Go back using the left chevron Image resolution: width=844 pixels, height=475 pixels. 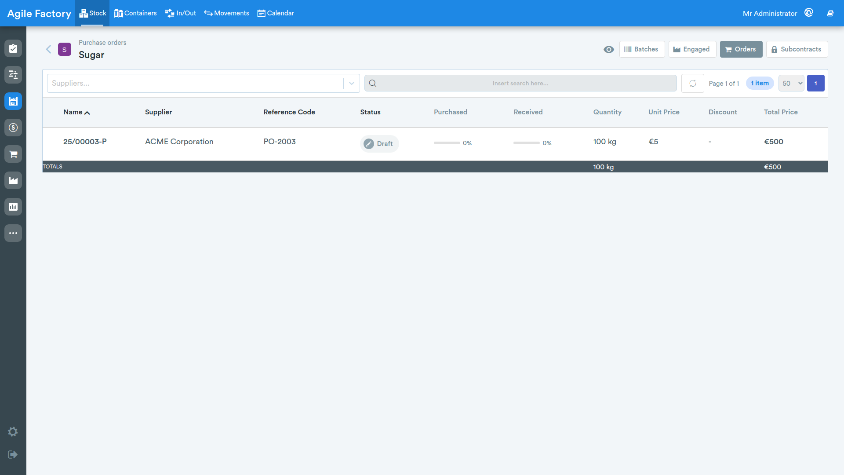(49, 49)
